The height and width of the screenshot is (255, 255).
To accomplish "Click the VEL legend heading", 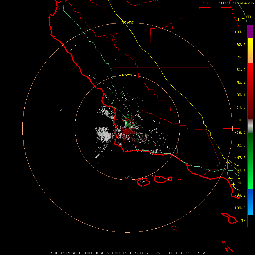I will [x=249, y=17].
